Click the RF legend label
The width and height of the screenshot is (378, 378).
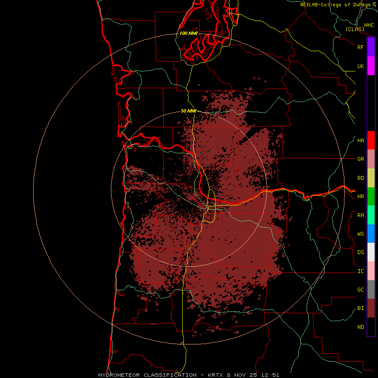[x=360, y=47]
